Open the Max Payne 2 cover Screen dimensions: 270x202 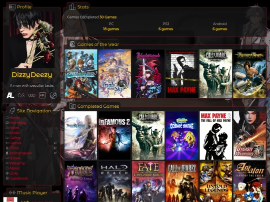pos(215,135)
